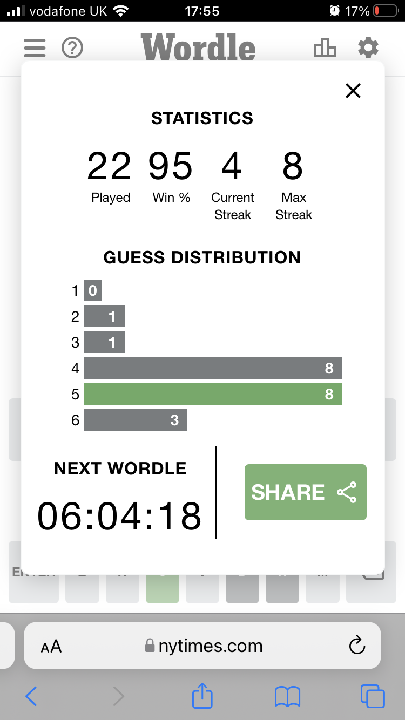Open the hamburger navigation menu
405x720 pixels.
point(35,48)
